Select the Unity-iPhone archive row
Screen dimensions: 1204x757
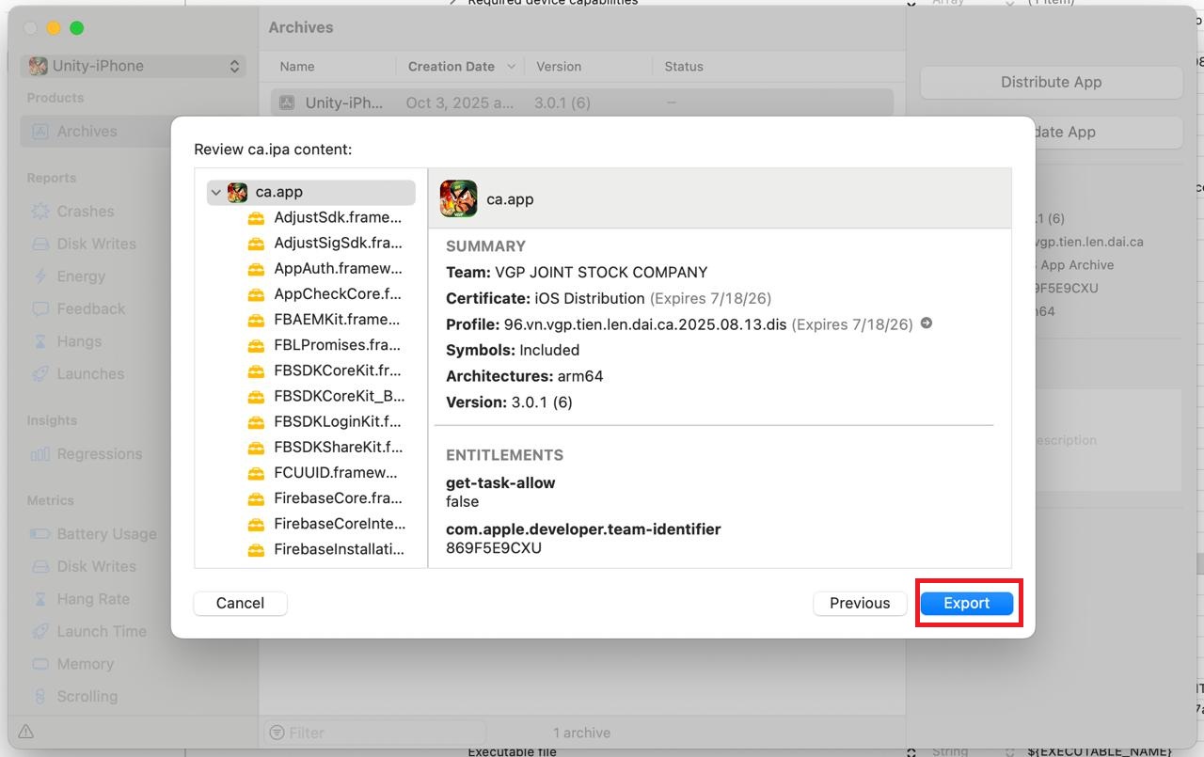click(x=581, y=103)
